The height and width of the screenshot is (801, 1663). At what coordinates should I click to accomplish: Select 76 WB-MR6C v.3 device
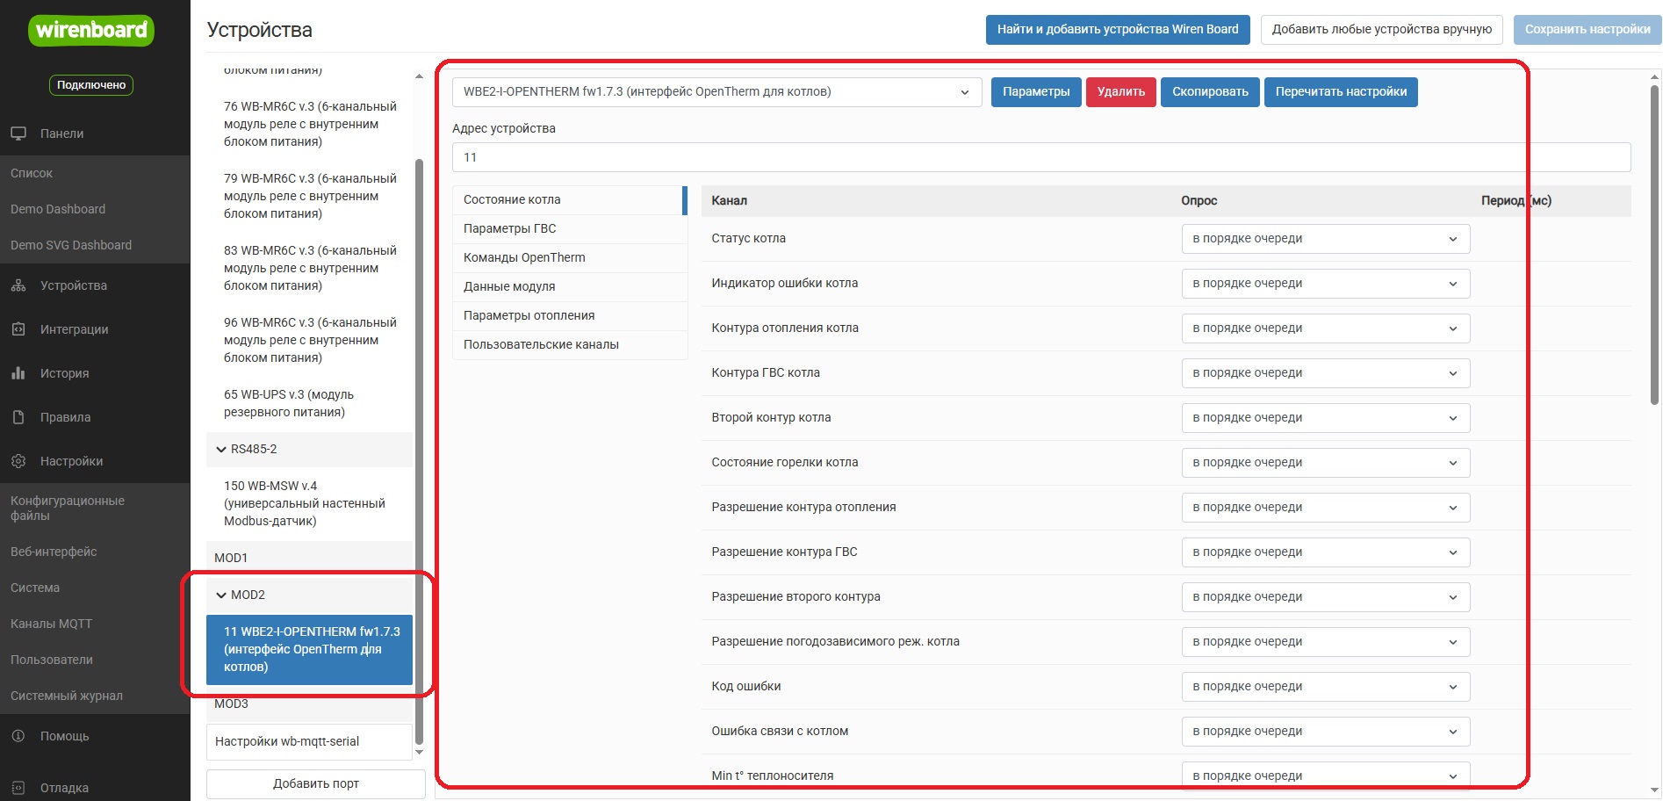[310, 124]
